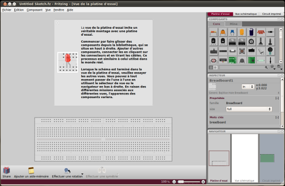285x186 pixels.
Task: Click the search magnifier in parts bin
Action: click(x=266, y=68)
